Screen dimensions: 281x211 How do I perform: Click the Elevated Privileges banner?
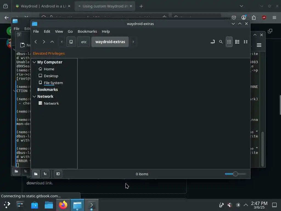(49, 54)
